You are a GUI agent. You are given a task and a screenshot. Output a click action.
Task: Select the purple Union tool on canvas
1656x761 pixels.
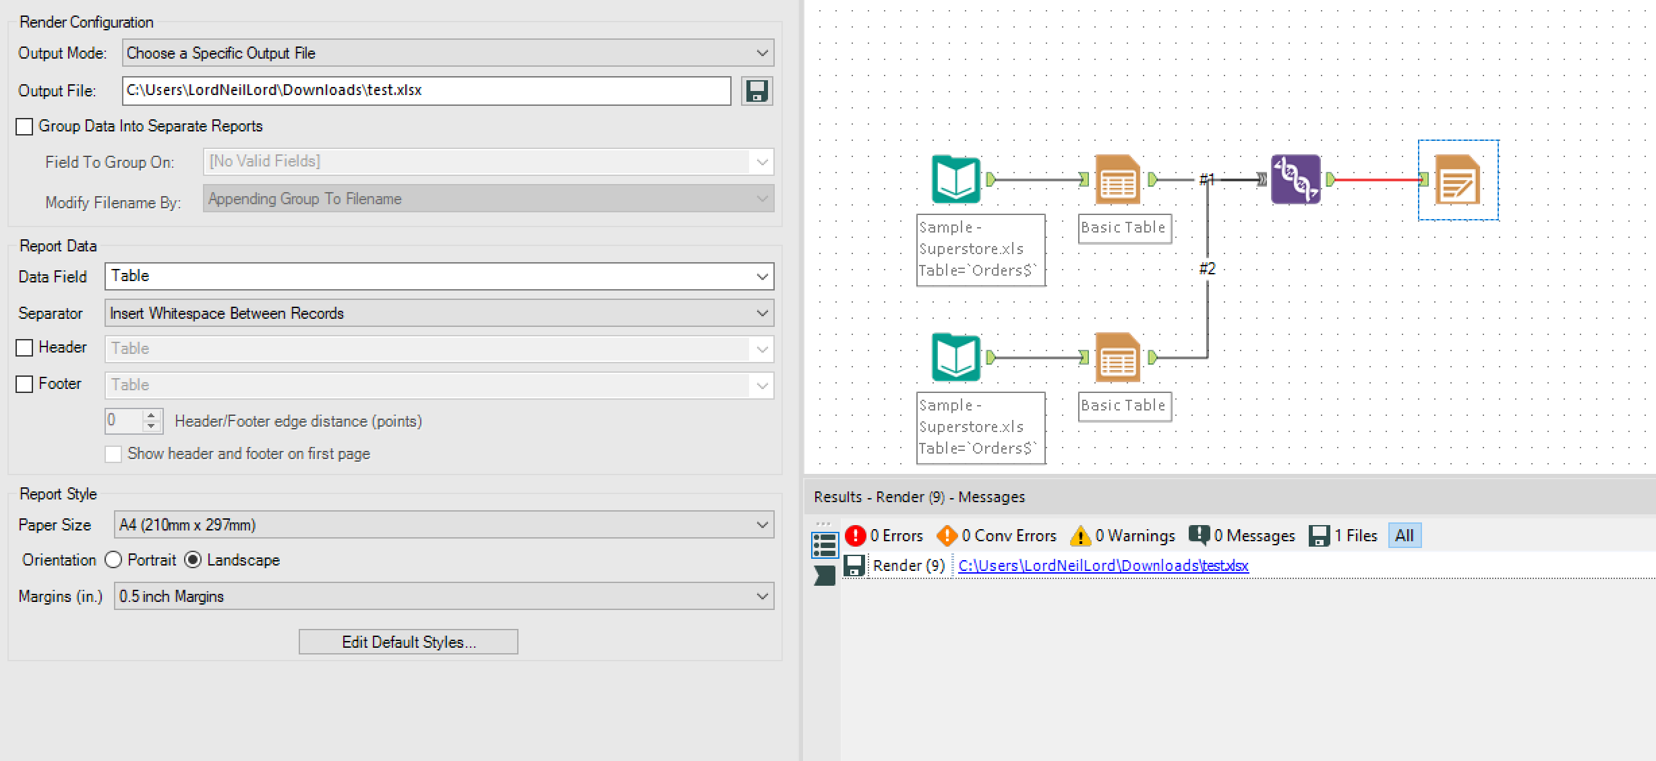pos(1295,179)
